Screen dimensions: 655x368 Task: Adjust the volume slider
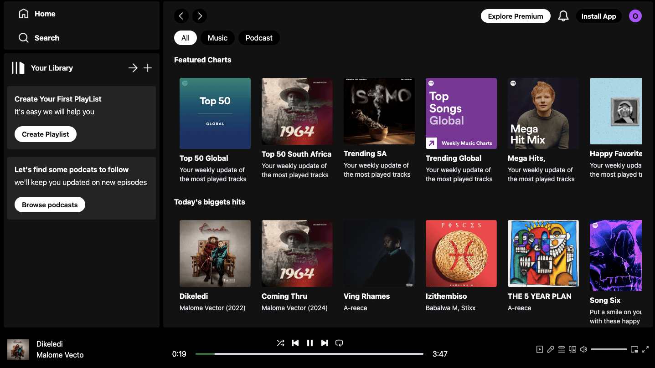(x=609, y=349)
